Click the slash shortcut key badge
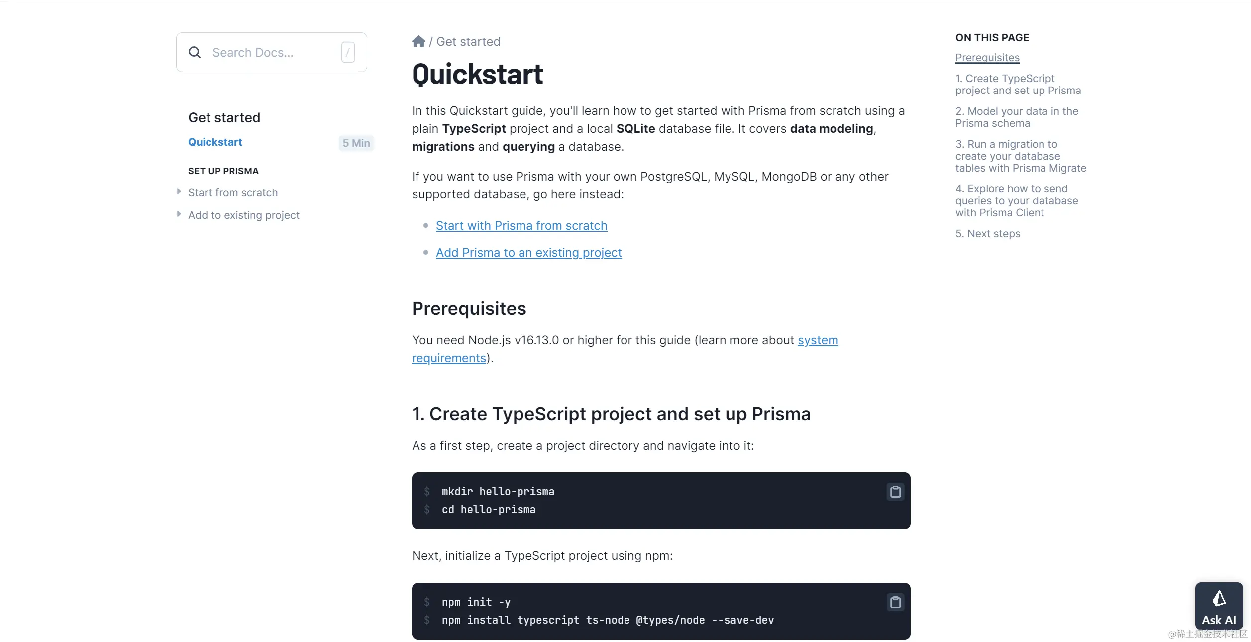Image resolution: width=1251 pixels, height=642 pixels. pyautogui.click(x=348, y=53)
